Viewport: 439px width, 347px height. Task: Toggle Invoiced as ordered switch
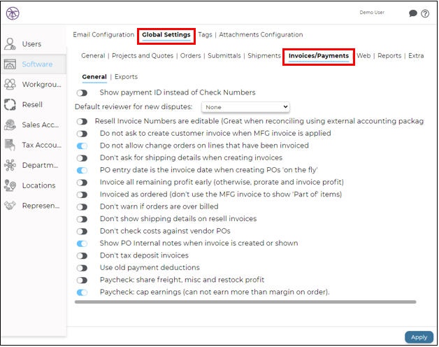click(82, 194)
